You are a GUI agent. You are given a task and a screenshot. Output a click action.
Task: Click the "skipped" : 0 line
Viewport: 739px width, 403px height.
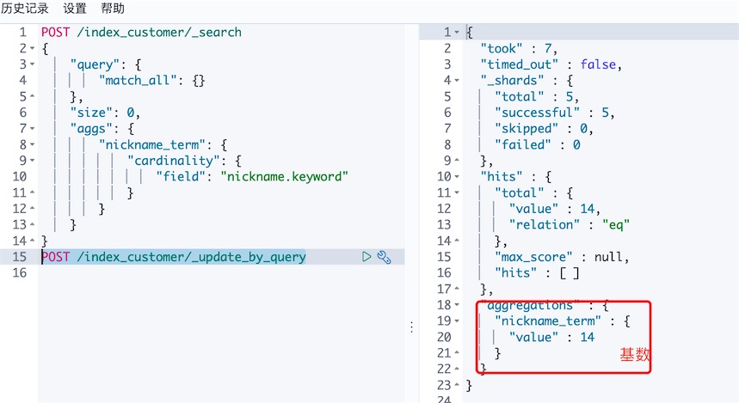pos(544,129)
